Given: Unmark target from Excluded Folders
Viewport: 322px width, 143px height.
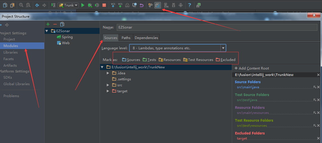Looking at the screenshot, I should point(319,138).
